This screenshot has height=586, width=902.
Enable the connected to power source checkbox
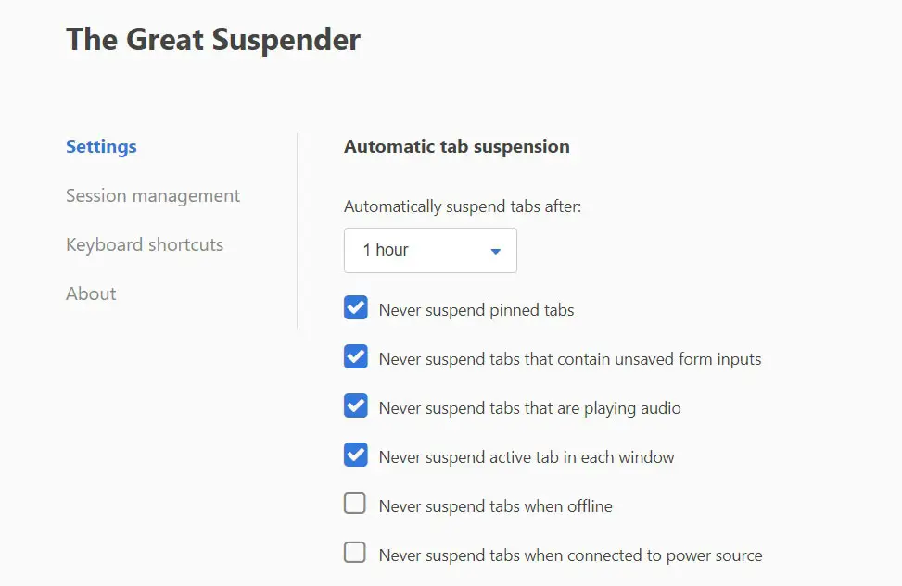pyautogui.click(x=355, y=554)
